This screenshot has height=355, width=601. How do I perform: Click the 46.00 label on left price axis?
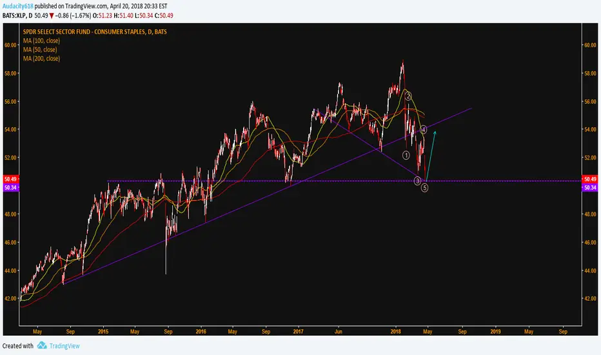tap(10, 243)
